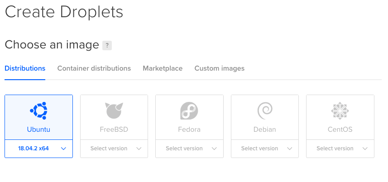
Task: Go to the Custom images tab
Action: click(219, 68)
